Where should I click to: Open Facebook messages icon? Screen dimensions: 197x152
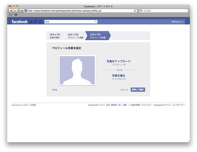pos(36,22)
